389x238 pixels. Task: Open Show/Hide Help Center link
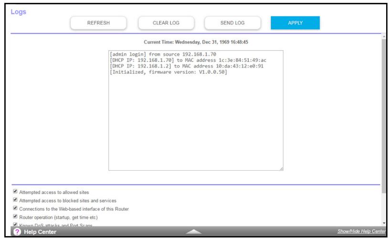pos(361,231)
